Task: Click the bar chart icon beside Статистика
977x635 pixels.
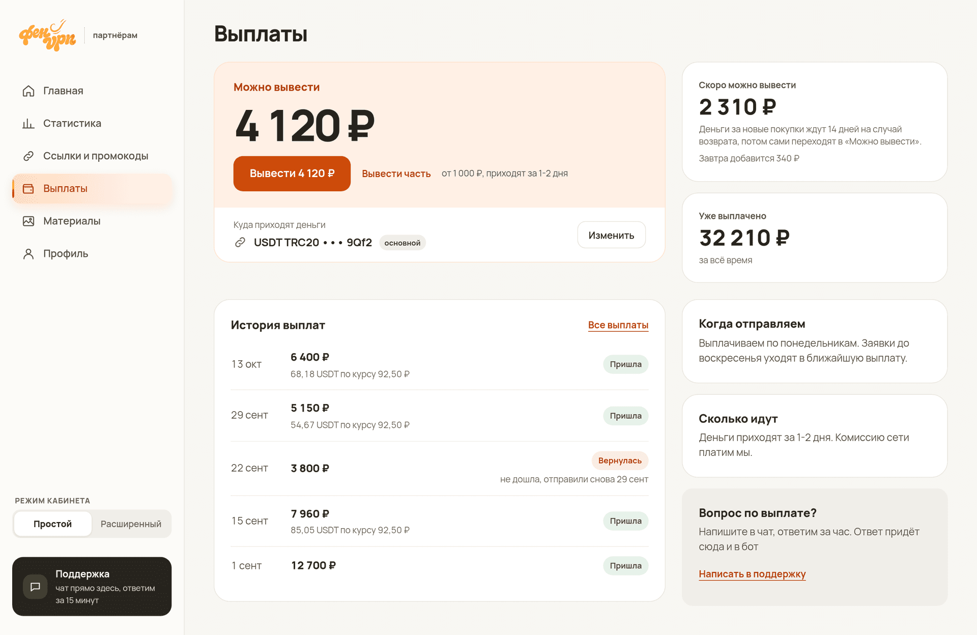Action: click(28, 123)
